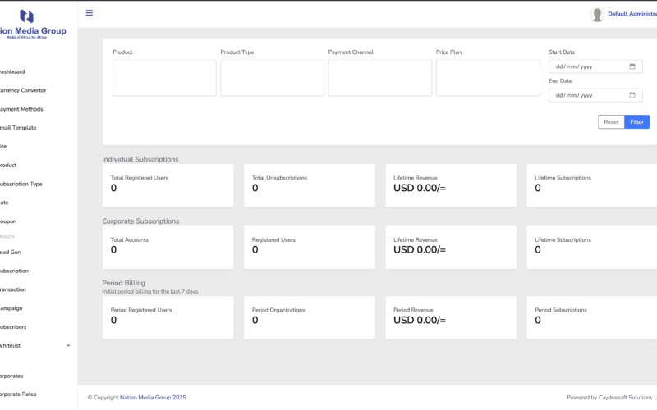This screenshot has height=410, width=657.
Task: Open Corporate Rates in the sidebar
Action: coord(18,394)
